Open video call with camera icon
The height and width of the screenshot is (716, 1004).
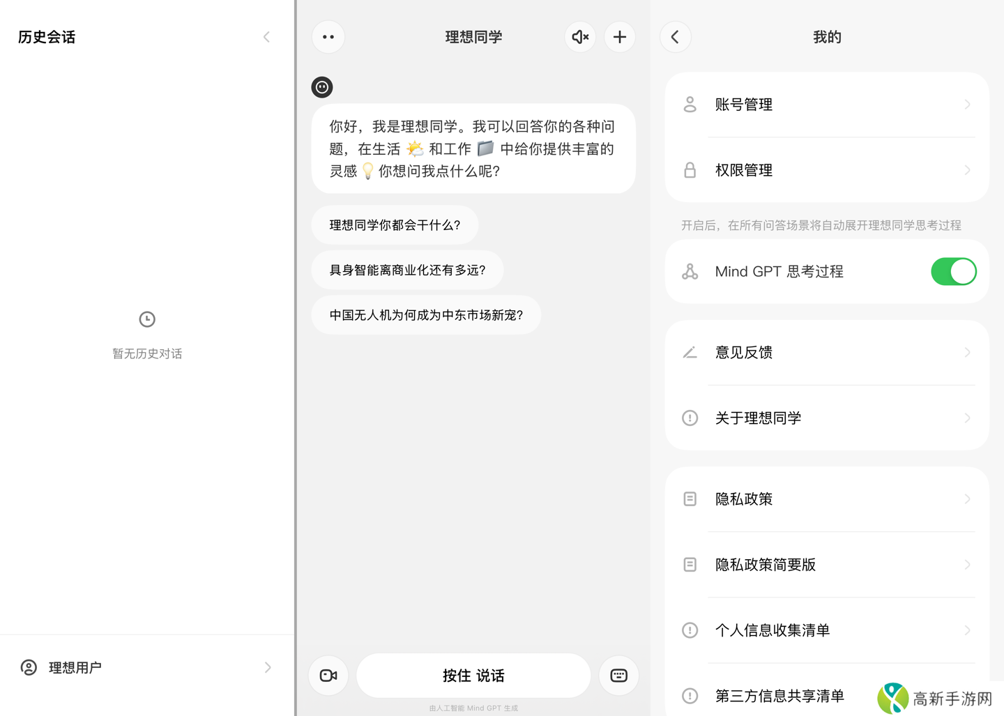tap(328, 676)
